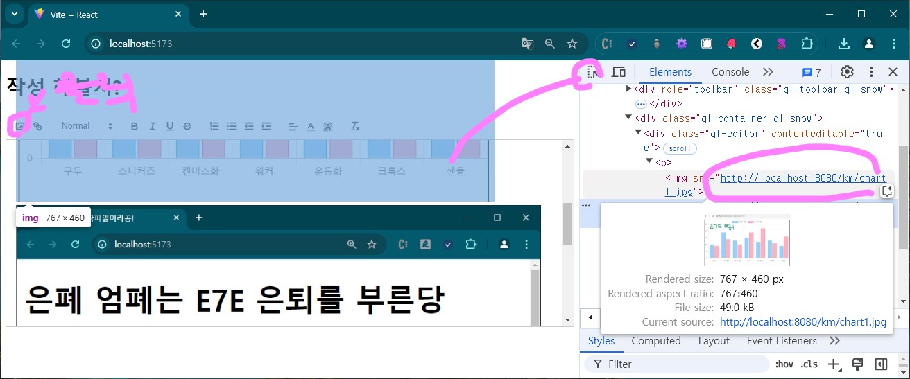Click the strawberry extension icon
This screenshot has width=910, height=379.
(732, 44)
